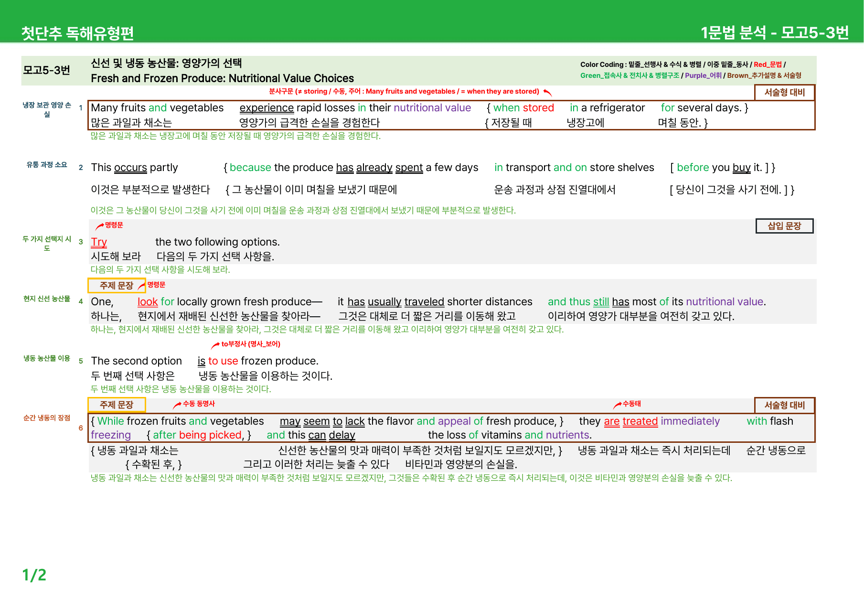Click the underlined word 'delay' in sentence 6

[342, 435]
